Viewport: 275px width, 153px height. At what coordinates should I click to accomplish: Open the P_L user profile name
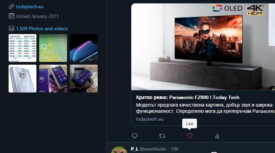click(134, 149)
